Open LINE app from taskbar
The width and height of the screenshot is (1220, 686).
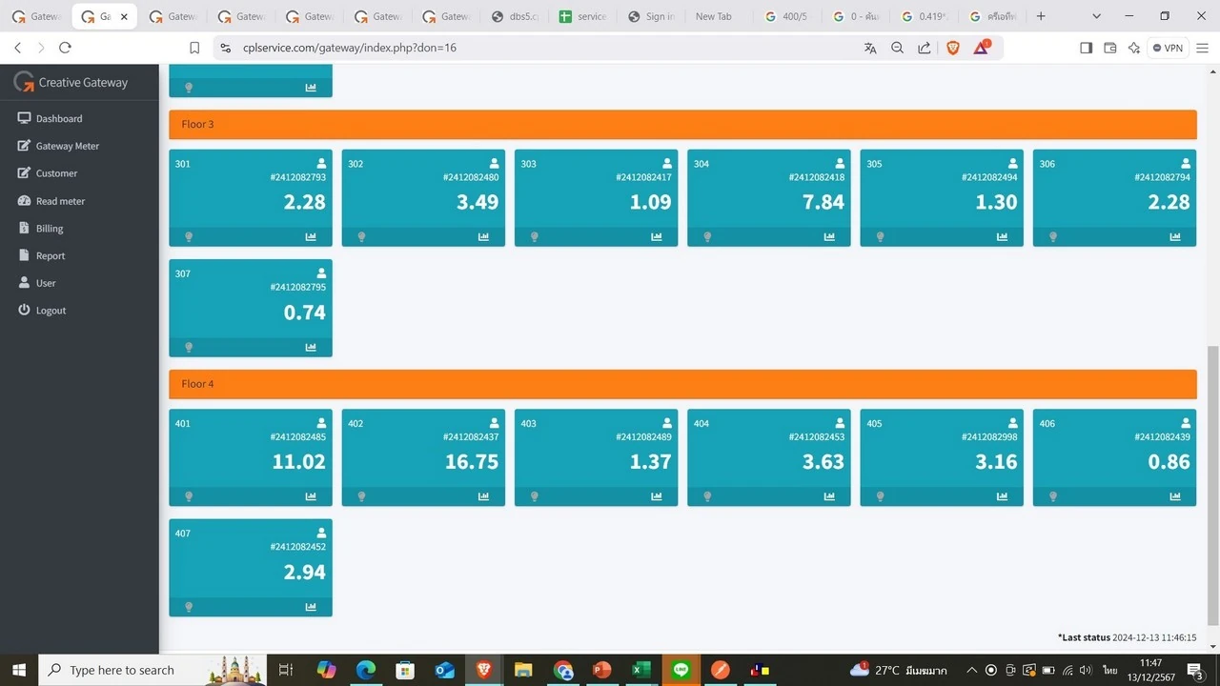coord(681,671)
